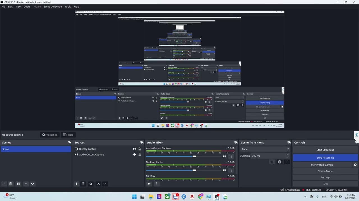359x201 pixels.
Task: Open scene filters in the Scenes toolbar
Action: point(18,184)
